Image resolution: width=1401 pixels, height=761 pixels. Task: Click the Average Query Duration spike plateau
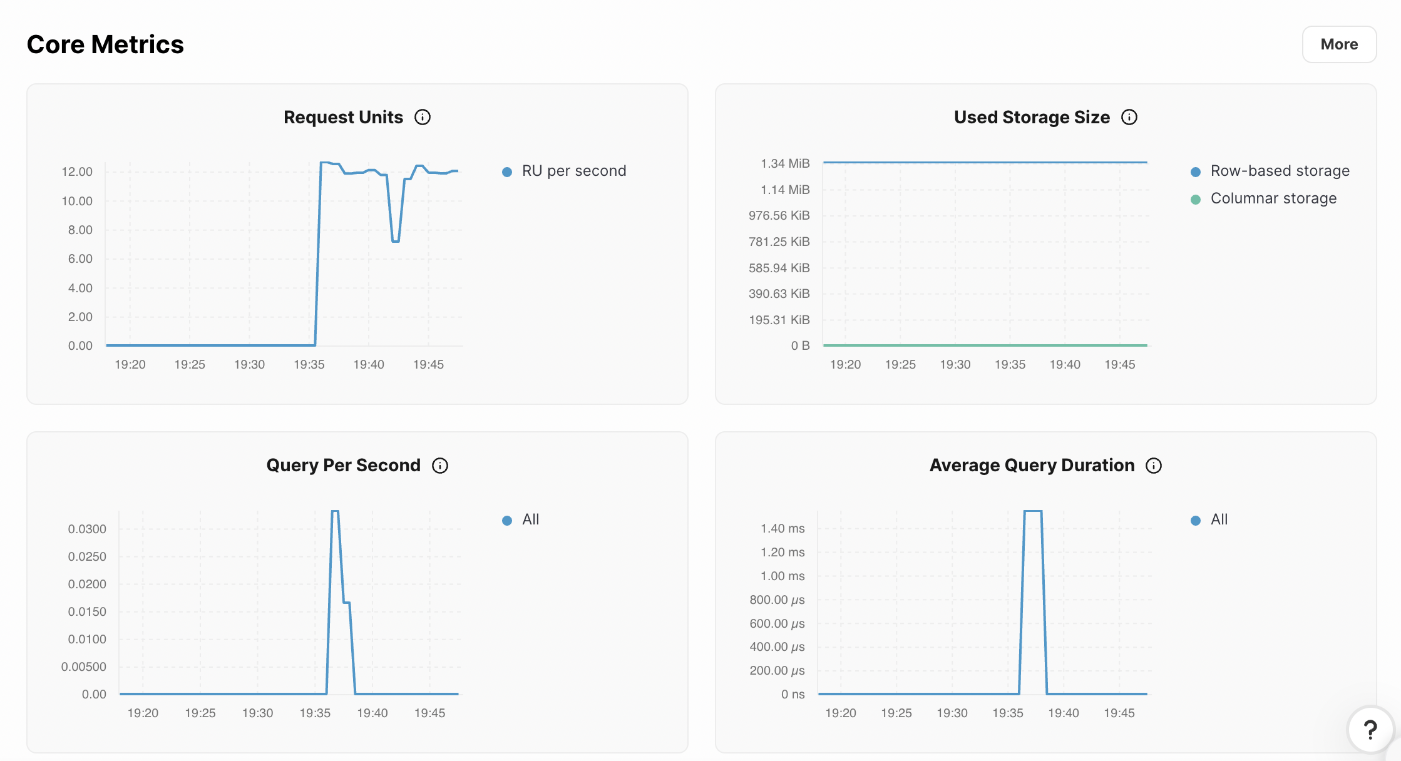tap(1033, 511)
